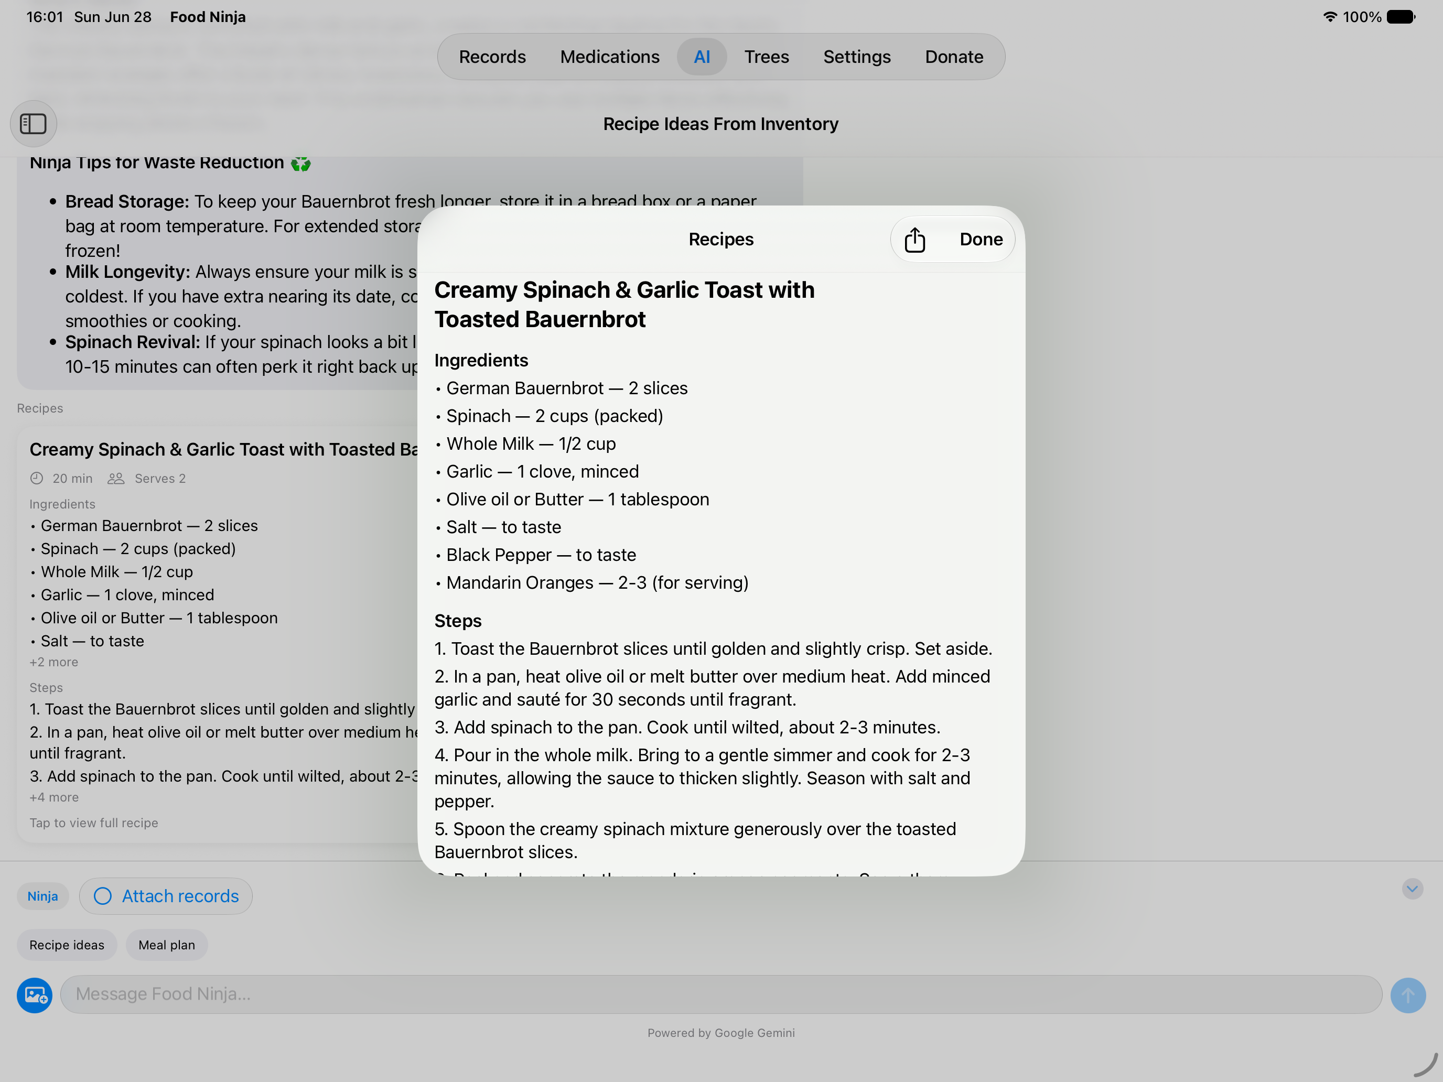Switch to the Donate tab

954,57
